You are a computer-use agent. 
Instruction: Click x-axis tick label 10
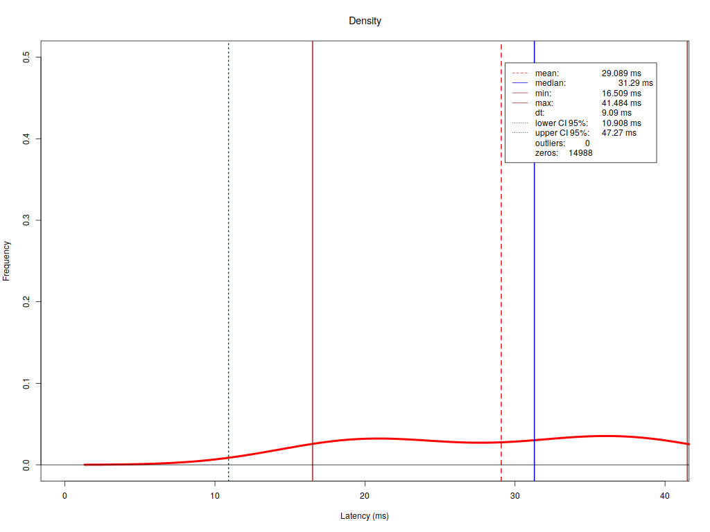coord(215,496)
